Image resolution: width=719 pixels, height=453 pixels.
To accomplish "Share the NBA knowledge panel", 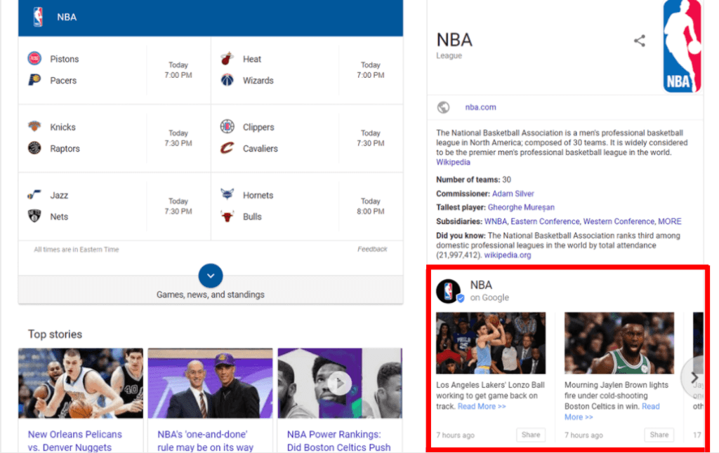I will 639,41.
